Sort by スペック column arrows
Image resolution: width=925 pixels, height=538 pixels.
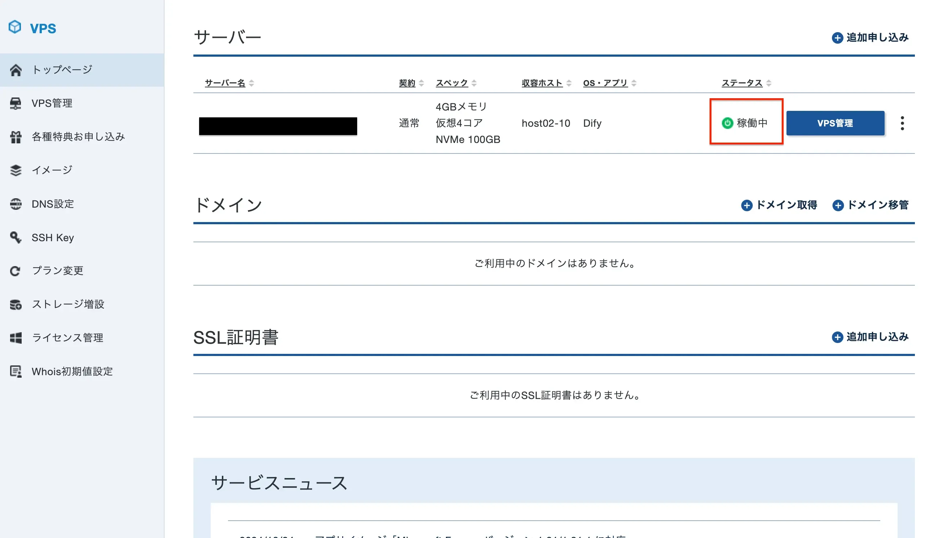pos(474,83)
